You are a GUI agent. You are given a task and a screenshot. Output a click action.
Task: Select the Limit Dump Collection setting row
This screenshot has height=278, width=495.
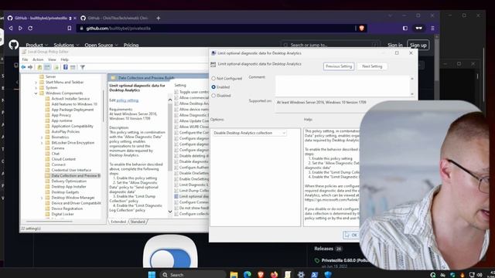[x=191, y=191]
